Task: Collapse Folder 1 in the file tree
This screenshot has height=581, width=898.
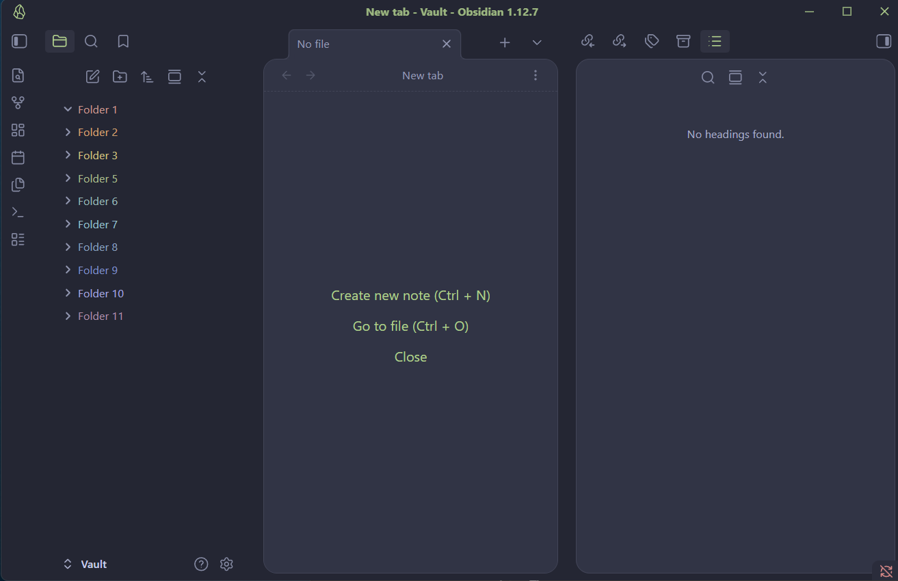Action: point(68,109)
